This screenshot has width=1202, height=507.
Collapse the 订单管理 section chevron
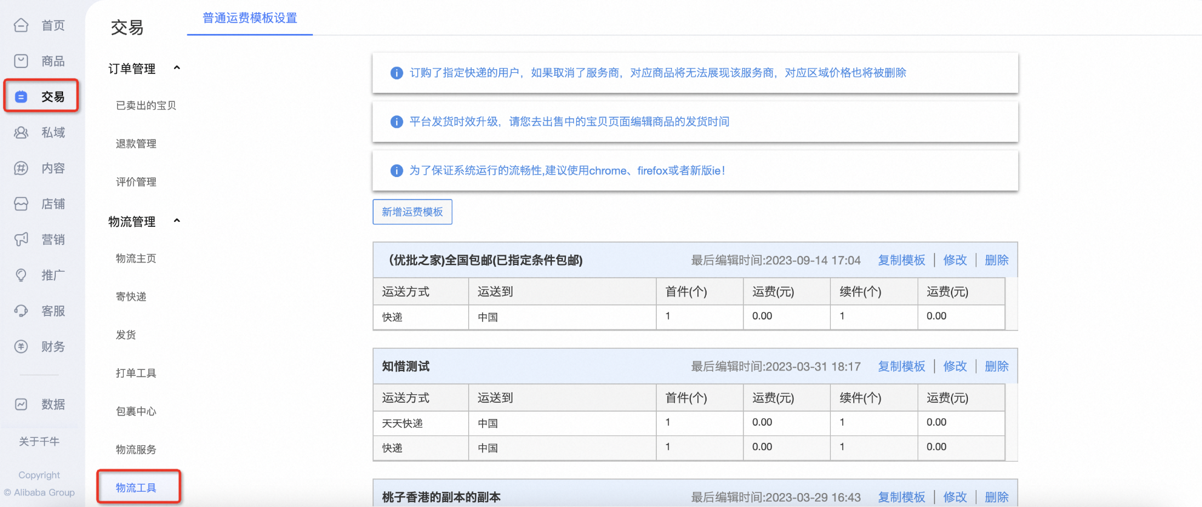[x=177, y=68]
